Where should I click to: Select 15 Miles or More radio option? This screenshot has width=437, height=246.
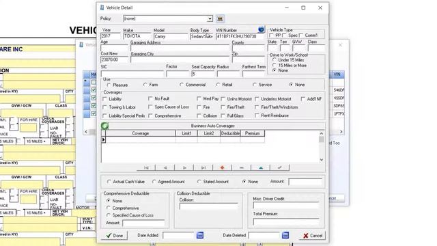click(x=274, y=66)
